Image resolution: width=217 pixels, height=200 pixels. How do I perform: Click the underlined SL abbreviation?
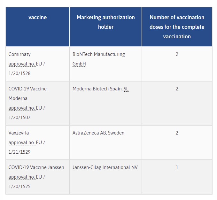pos(126,89)
